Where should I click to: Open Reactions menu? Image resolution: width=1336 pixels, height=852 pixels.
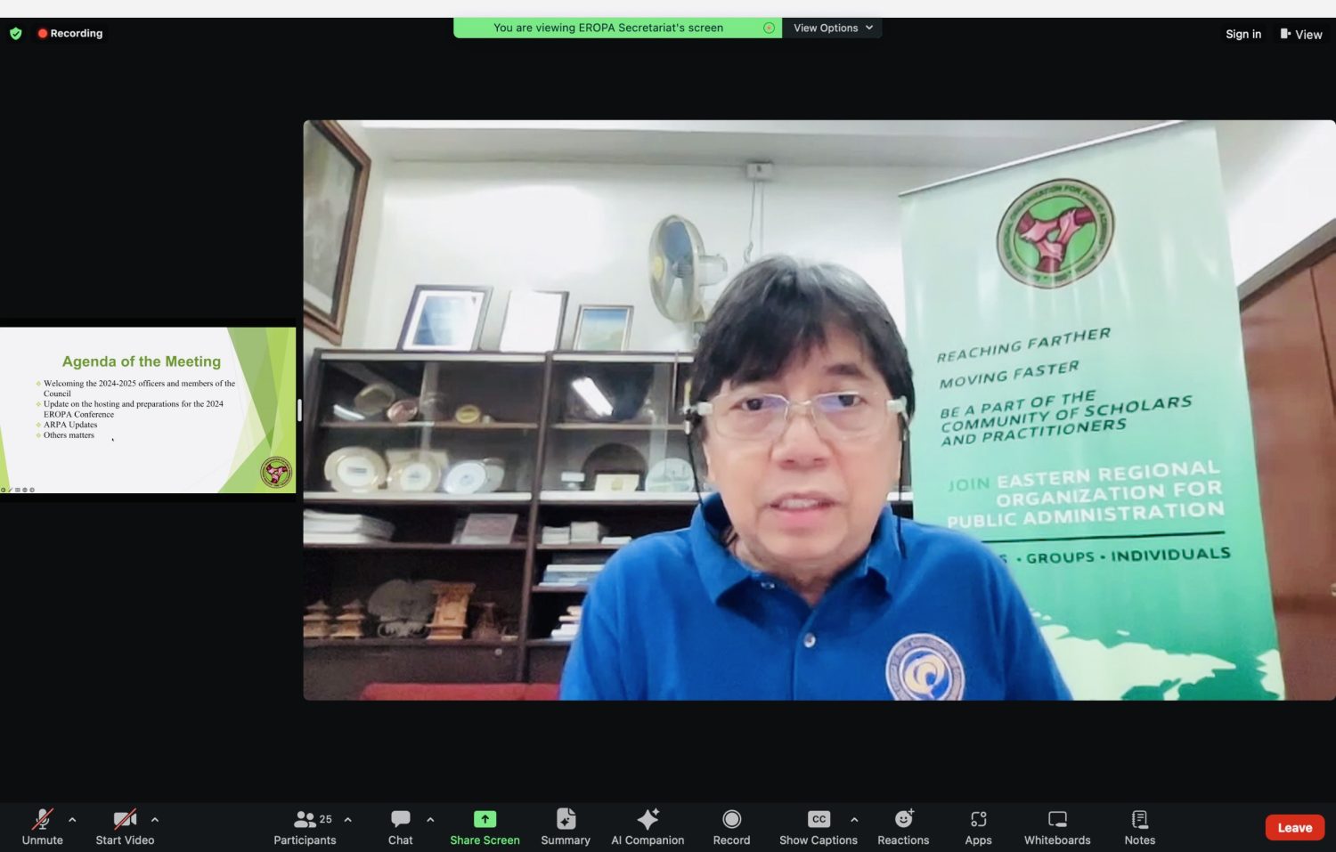point(903,827)
